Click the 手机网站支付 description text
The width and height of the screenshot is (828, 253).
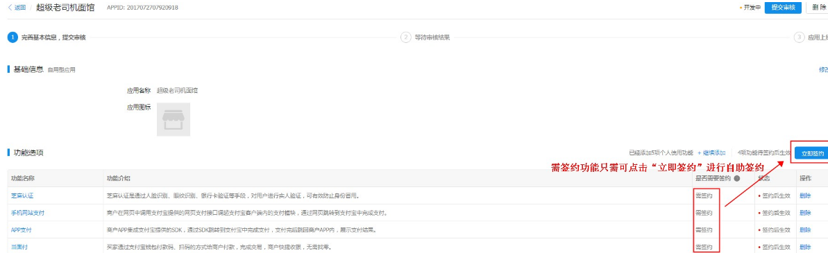pos(247,213)
